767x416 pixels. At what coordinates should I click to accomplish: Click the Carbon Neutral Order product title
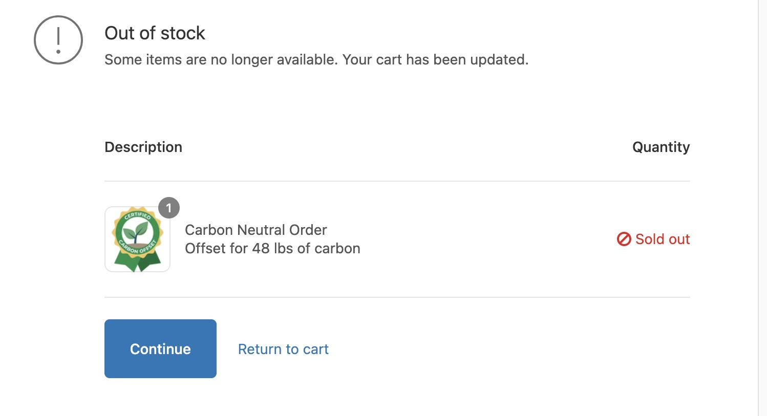[255, 230]
